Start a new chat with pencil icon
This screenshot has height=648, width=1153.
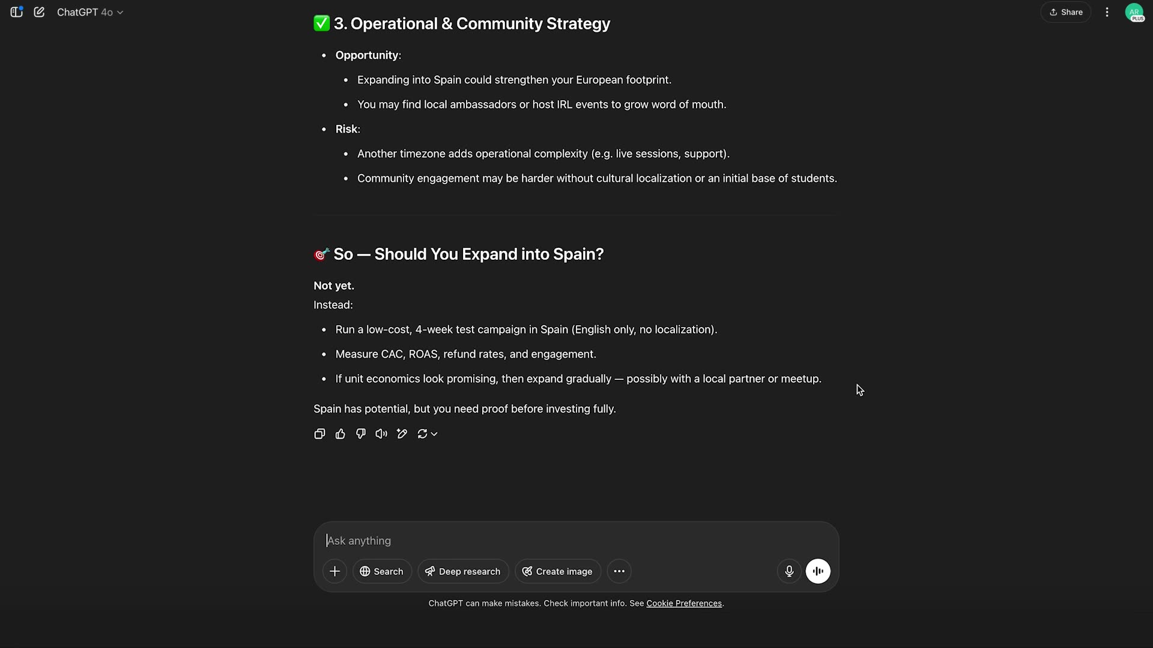point(39,12)
